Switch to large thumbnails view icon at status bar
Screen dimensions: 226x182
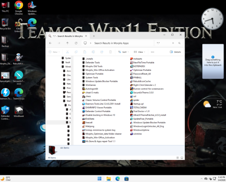[182, 158]
